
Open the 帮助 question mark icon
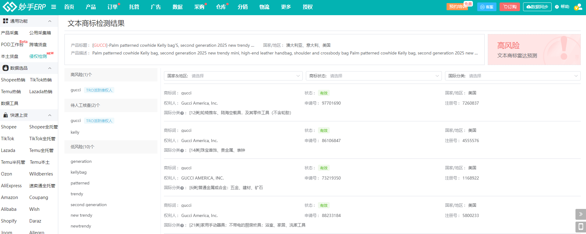557,7
